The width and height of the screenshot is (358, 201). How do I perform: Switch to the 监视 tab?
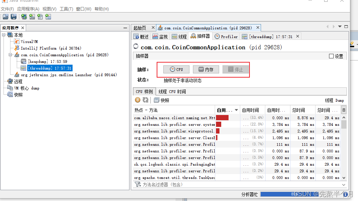160,37
